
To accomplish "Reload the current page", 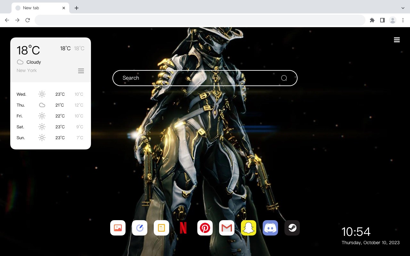I will (x=28, y=20).
